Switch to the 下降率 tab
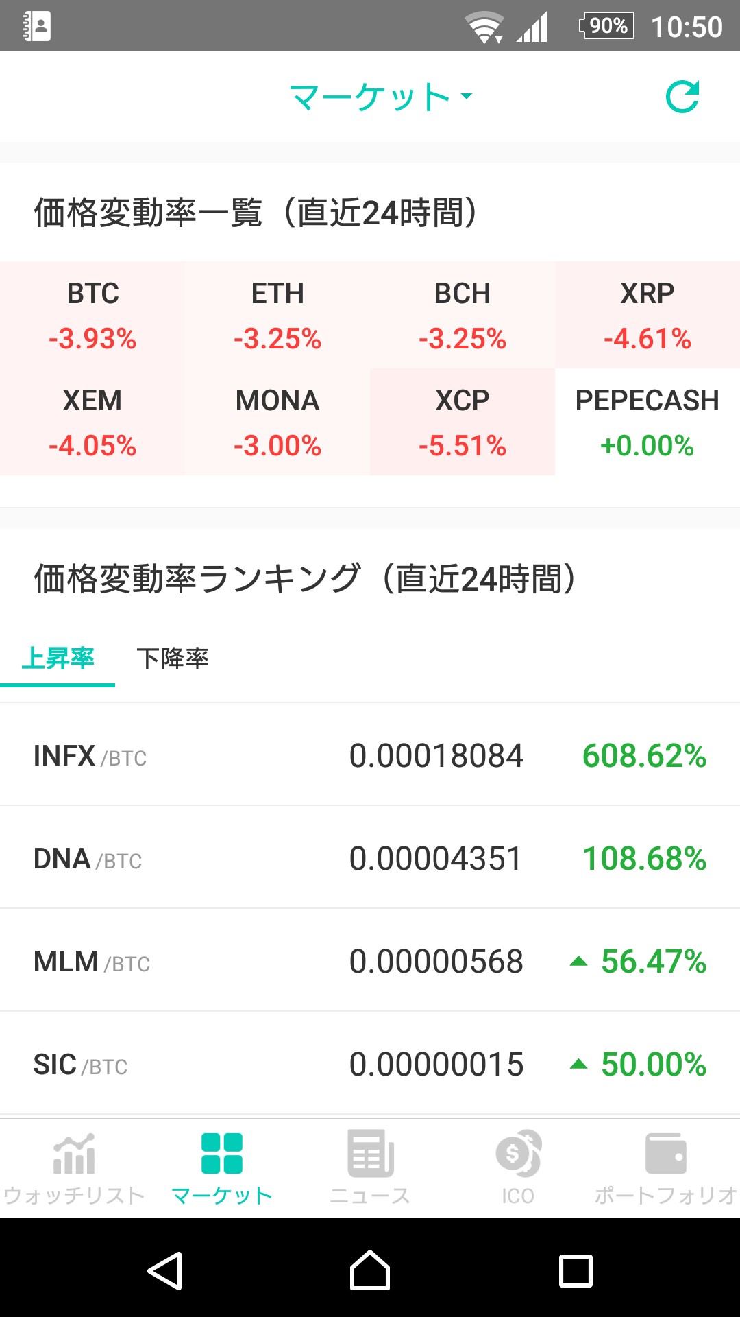 [173, 658]
